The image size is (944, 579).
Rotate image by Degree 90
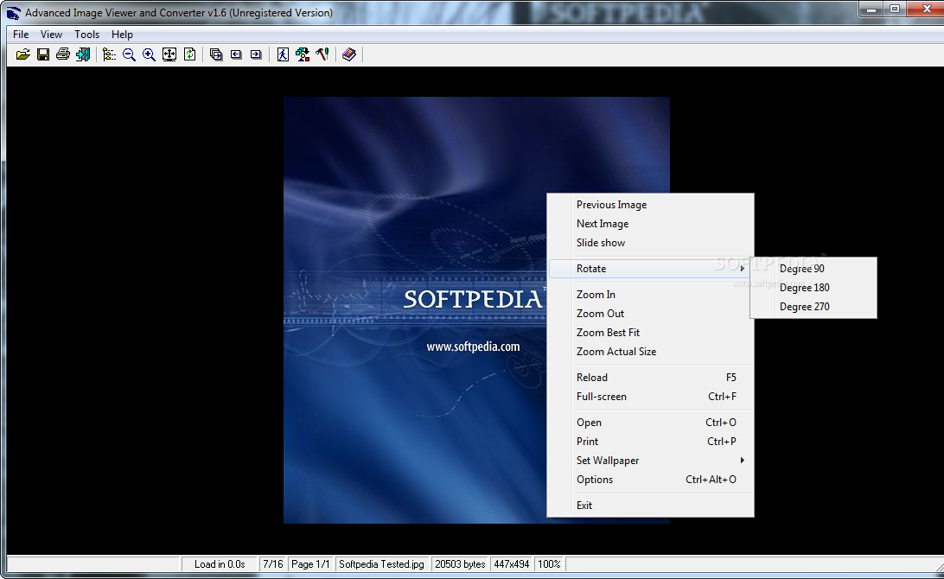click(x=813, y=269)
